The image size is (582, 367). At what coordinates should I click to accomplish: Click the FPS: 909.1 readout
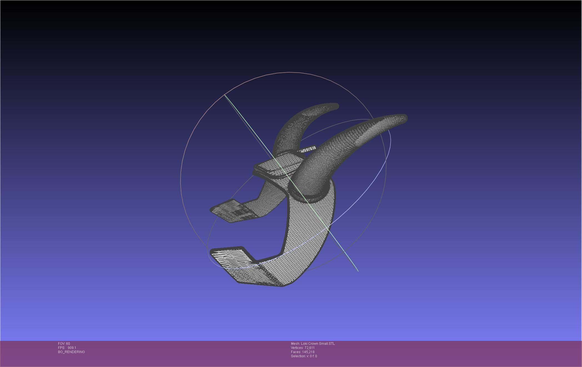(x=67, y=348)
